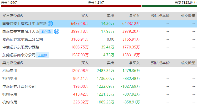197x105 pixels.
Task: Click the 0.00 sell amount of 麦高证券
Action: coord(111,39)
